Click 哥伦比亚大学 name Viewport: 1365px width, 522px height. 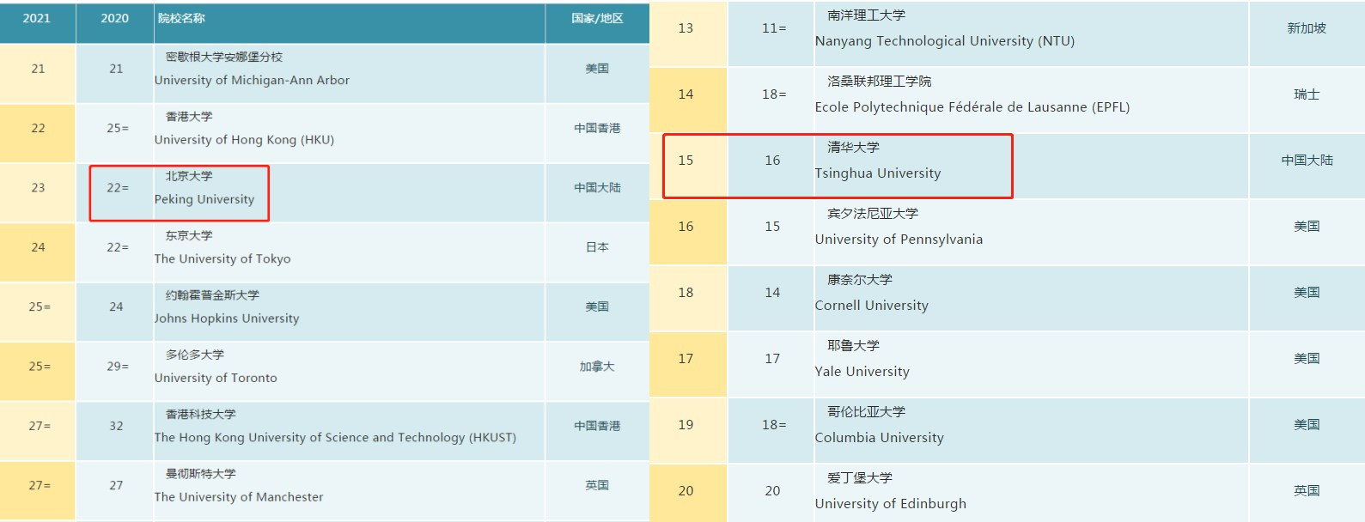866,412
